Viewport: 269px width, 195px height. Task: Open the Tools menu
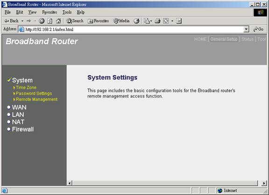tap(67, 12)
